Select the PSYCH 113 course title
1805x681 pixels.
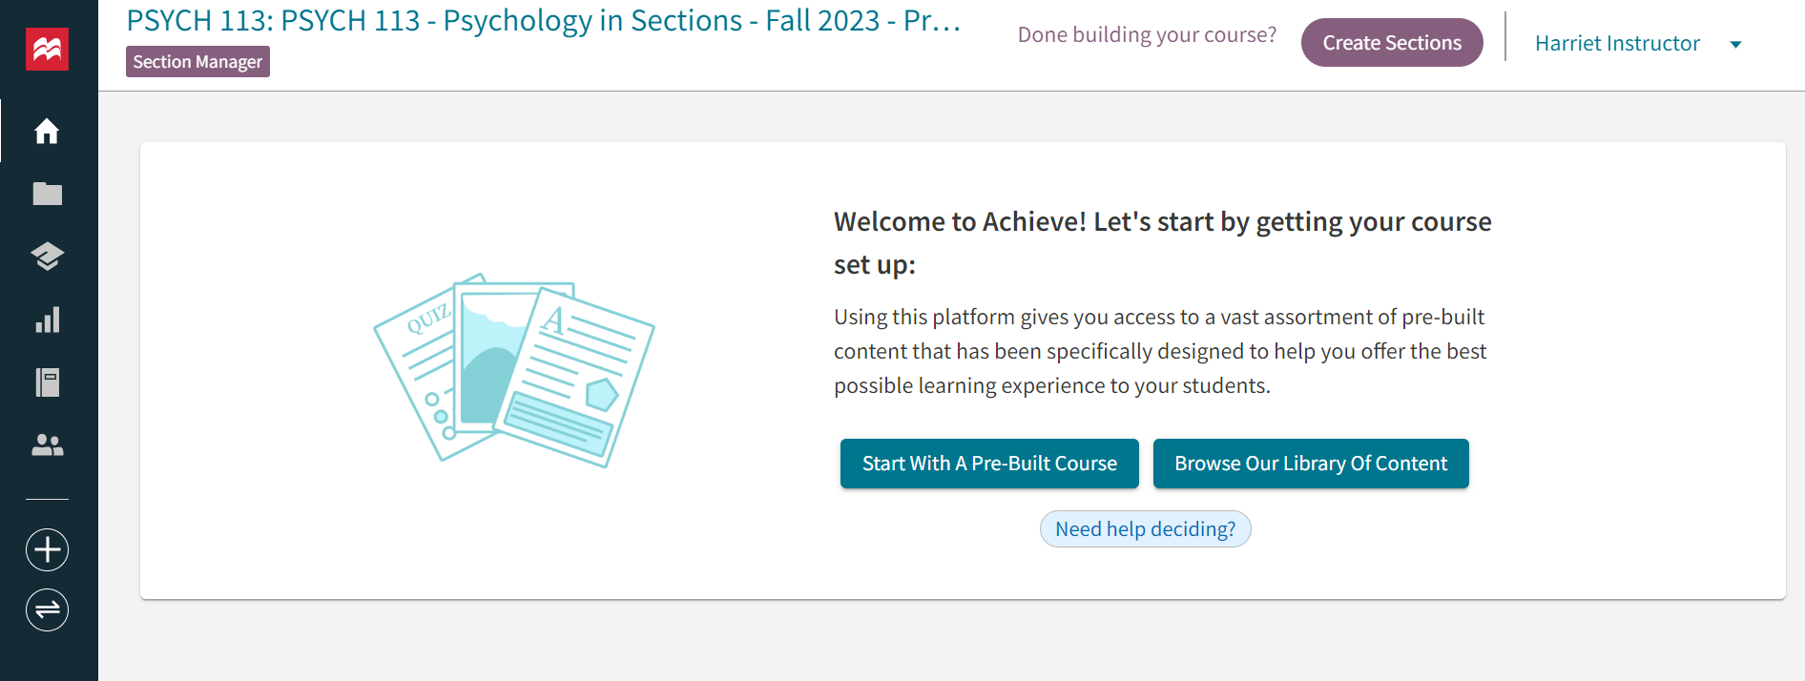point(544,21)
